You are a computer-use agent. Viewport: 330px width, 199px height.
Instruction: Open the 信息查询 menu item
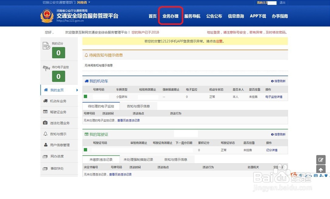[x=236, y=16]
